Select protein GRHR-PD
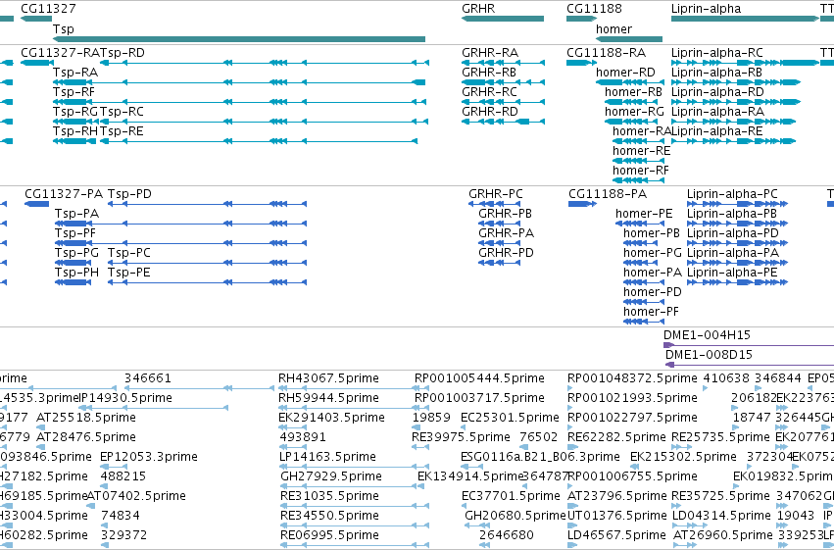 coord(500,264)
